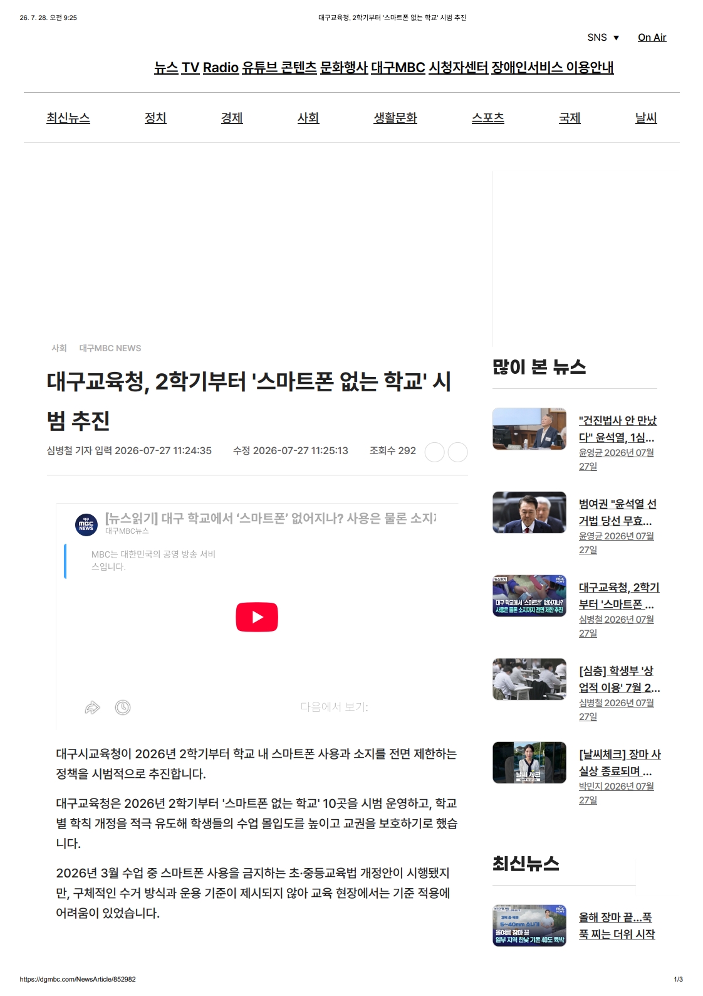The image size is (703, 996).
Task: Open thumbnail of 학생부 상업적 이용 article
Action: click(529, 679)
